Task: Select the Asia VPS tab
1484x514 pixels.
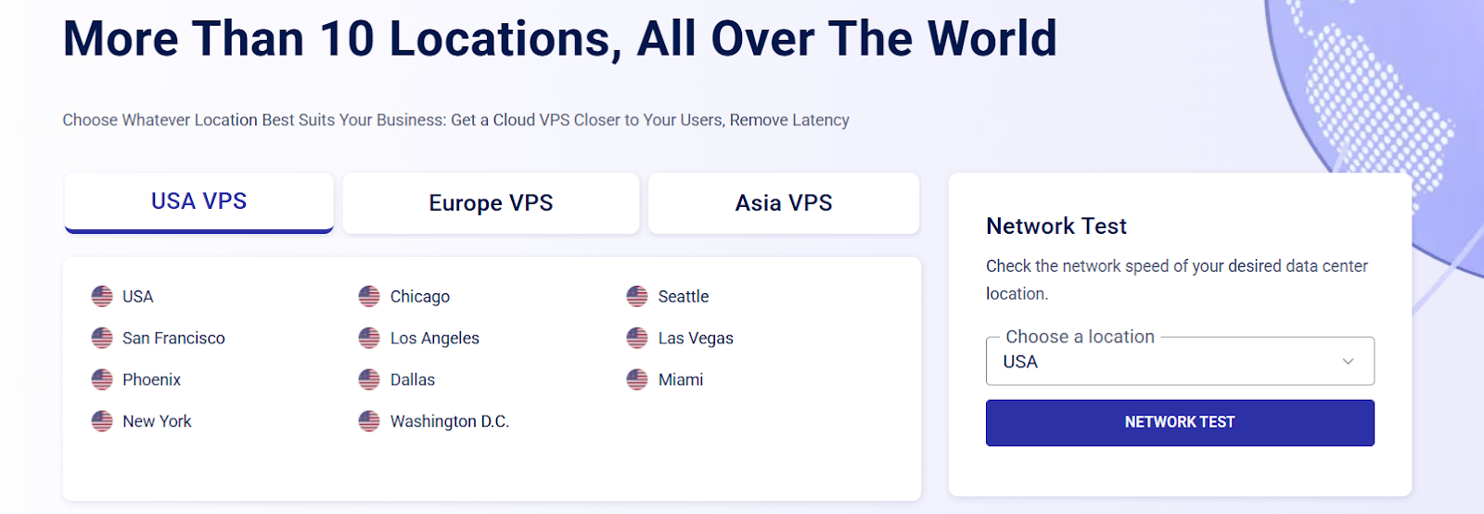Action: click(x=784, y=203)
